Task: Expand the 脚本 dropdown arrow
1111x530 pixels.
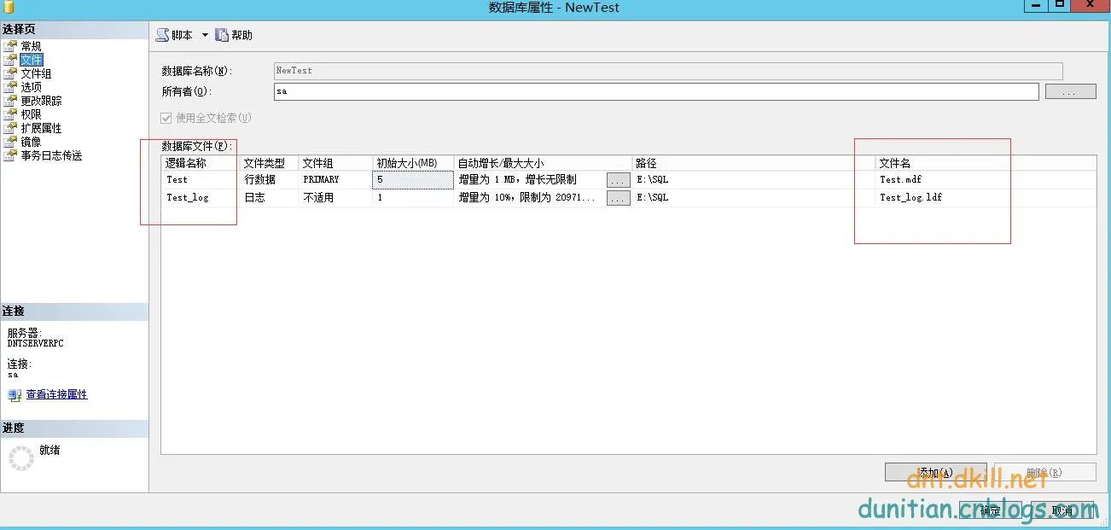Action: [205, 35]
